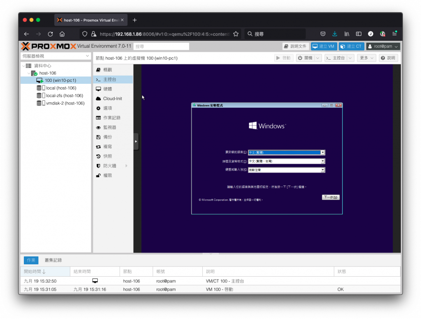Open the browser library icon
421x319 pixels.
(x=347, y=34)
